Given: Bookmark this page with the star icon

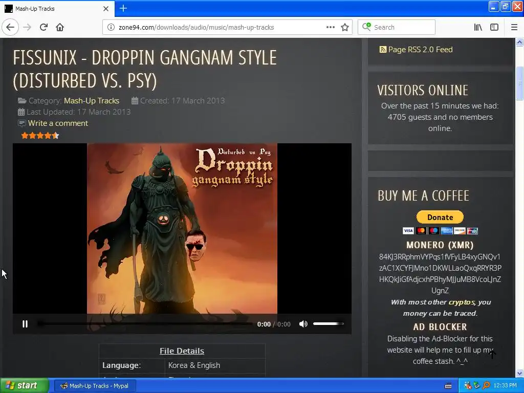Looking at the screenshot, I should pos(345,27).
